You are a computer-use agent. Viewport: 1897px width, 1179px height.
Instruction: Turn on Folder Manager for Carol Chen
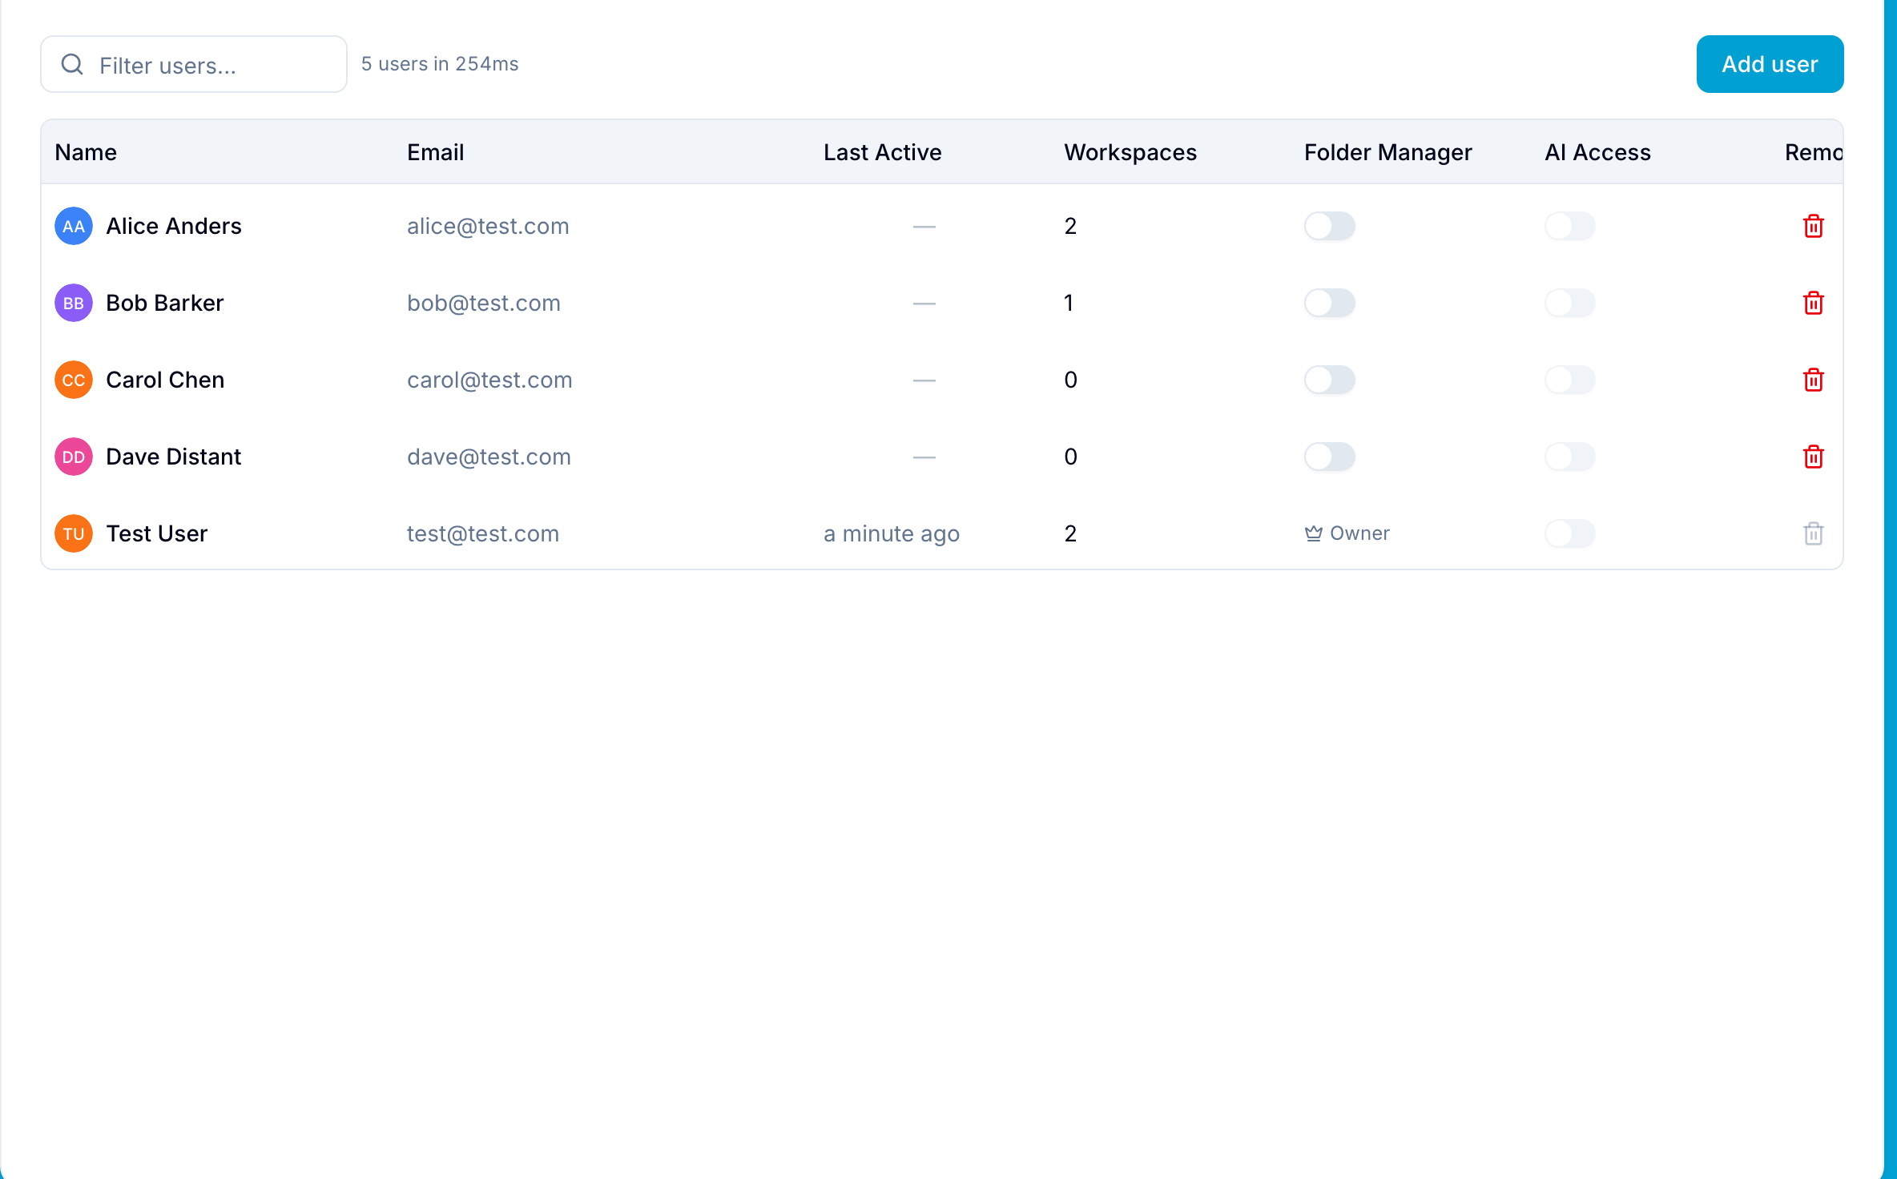point(1330,380)
